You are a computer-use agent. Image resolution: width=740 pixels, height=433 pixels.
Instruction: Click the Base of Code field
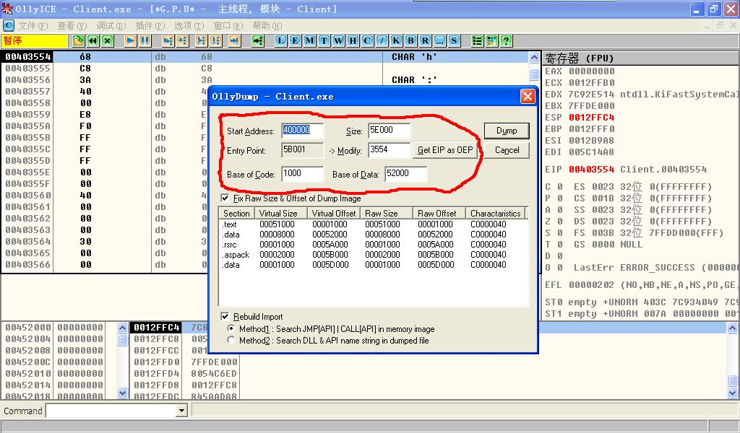(x=303, y=173)
